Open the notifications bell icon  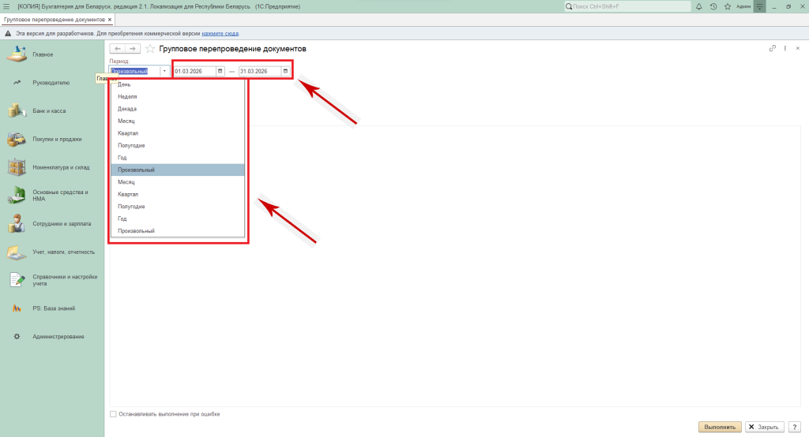[x=700, y=6]
